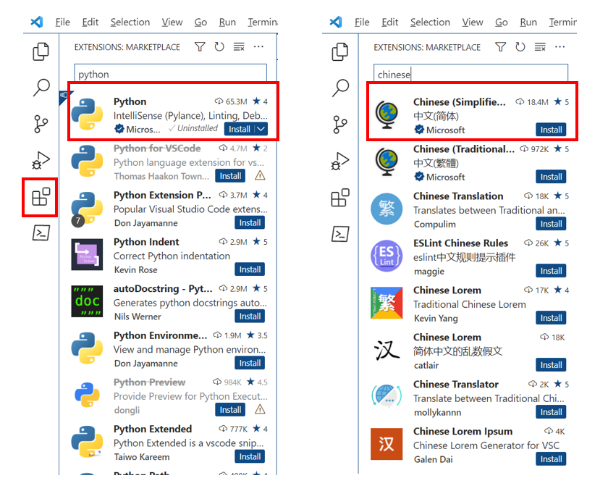Click the python search field
This screenshot has height=486, width=608.
[171, 74]
